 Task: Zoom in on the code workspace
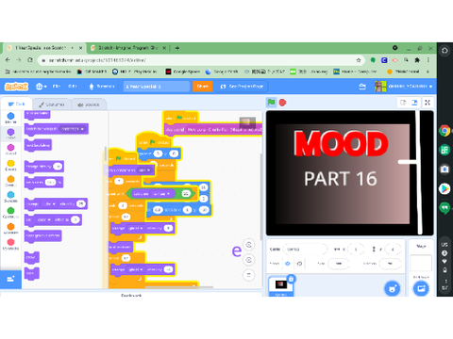(x=249, y=245)
